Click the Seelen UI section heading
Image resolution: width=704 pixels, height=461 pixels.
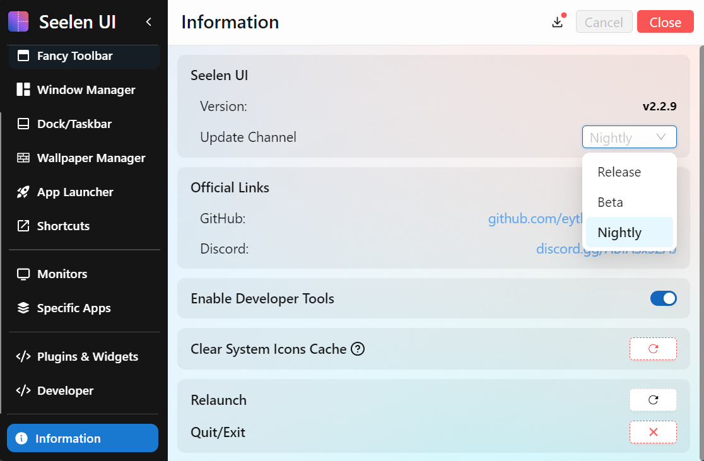coord(219,75)
